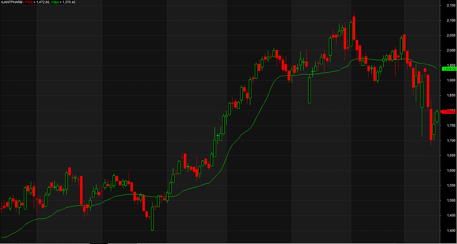Click the 1,850 price axis label

(x=451, y=95)
